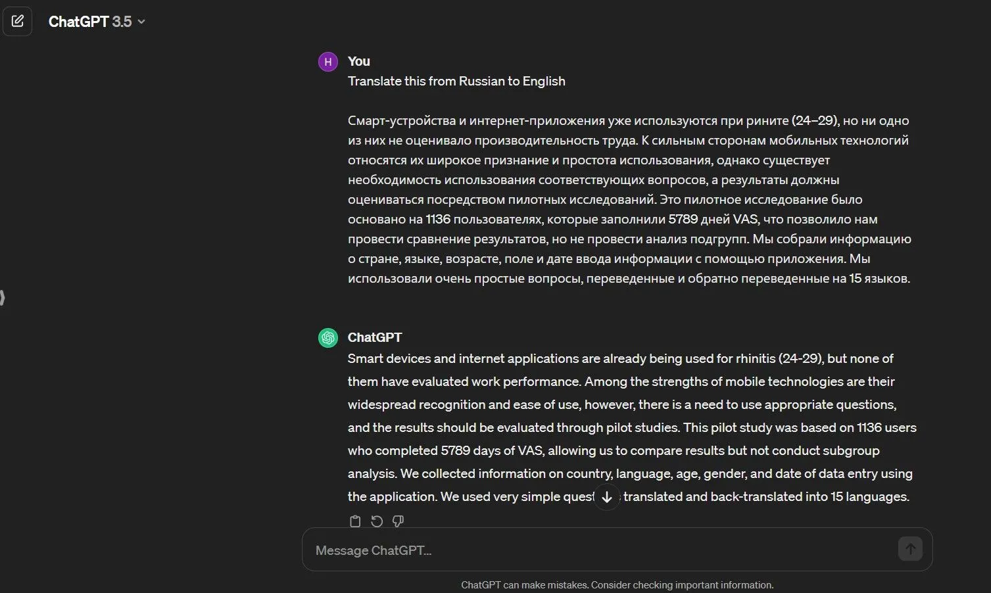The height and width of the screenshot is (593, 991).
Task: Click the 3.5 version number in header
Action: pos(123,21)
